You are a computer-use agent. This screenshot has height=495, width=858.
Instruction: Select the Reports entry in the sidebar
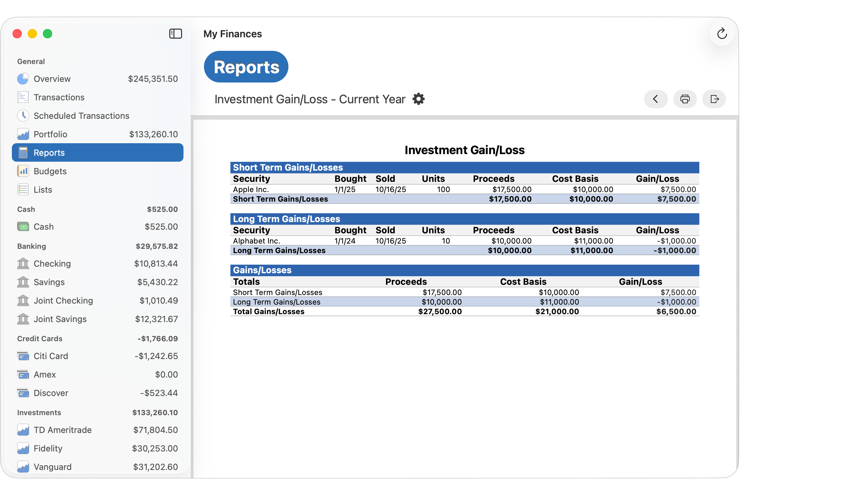pyautogui.click(x=49, y=152)
